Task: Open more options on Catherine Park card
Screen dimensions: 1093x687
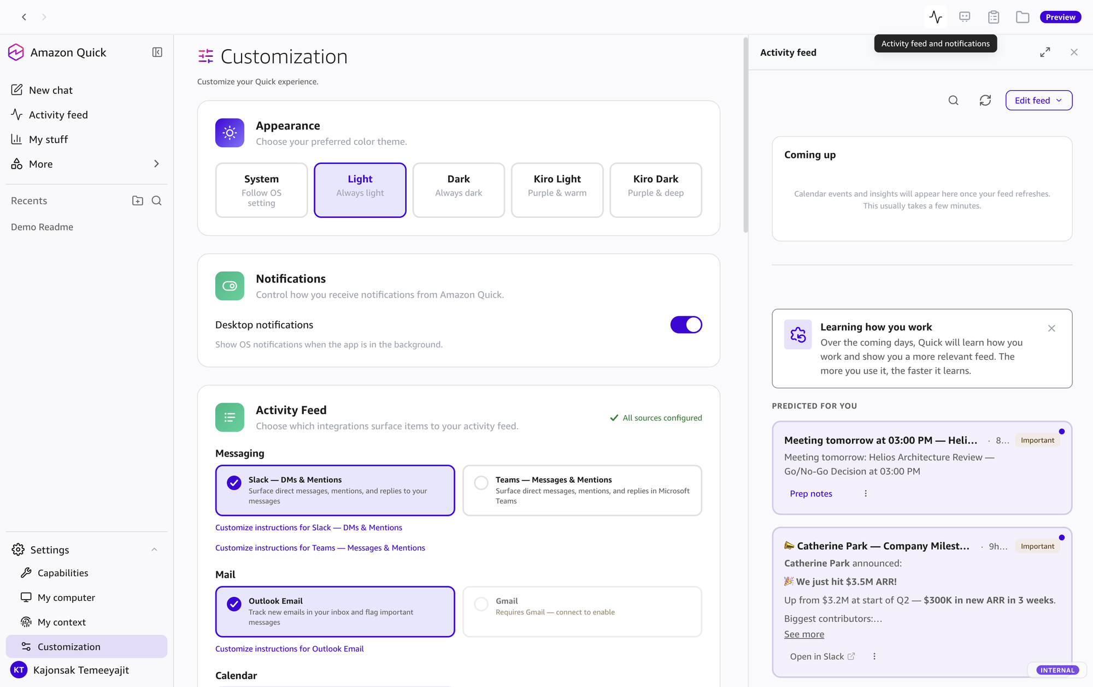Action: 874,656
